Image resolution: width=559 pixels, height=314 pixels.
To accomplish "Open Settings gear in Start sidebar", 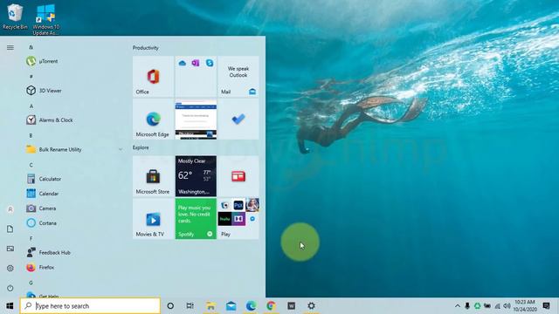I will (10, 268).
